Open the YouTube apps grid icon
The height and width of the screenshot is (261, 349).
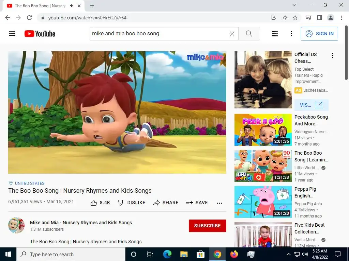tap(275, 34)
